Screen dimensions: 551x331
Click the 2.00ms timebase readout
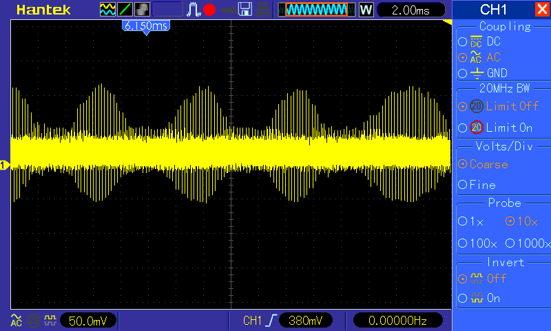[410, 10]
